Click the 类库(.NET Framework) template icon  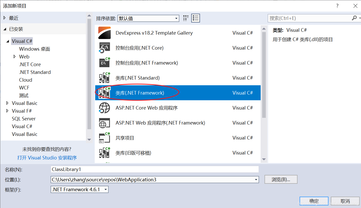click(105, 93)
